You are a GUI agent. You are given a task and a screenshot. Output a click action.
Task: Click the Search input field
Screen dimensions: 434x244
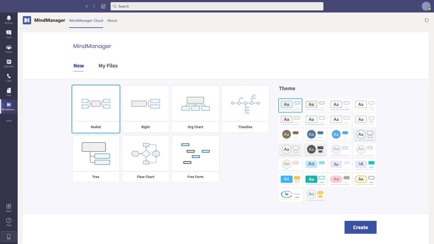coord(217,6)
